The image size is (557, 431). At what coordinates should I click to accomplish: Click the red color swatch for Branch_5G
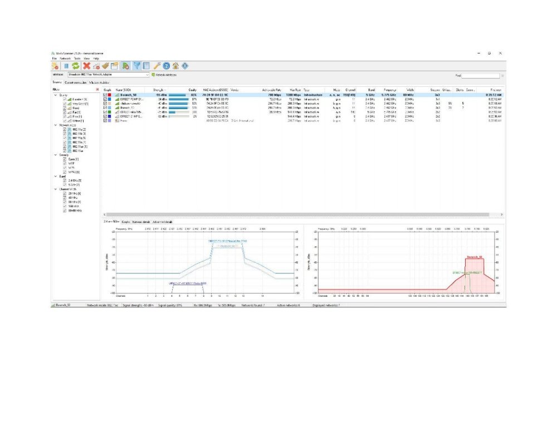tap(110, 95)
